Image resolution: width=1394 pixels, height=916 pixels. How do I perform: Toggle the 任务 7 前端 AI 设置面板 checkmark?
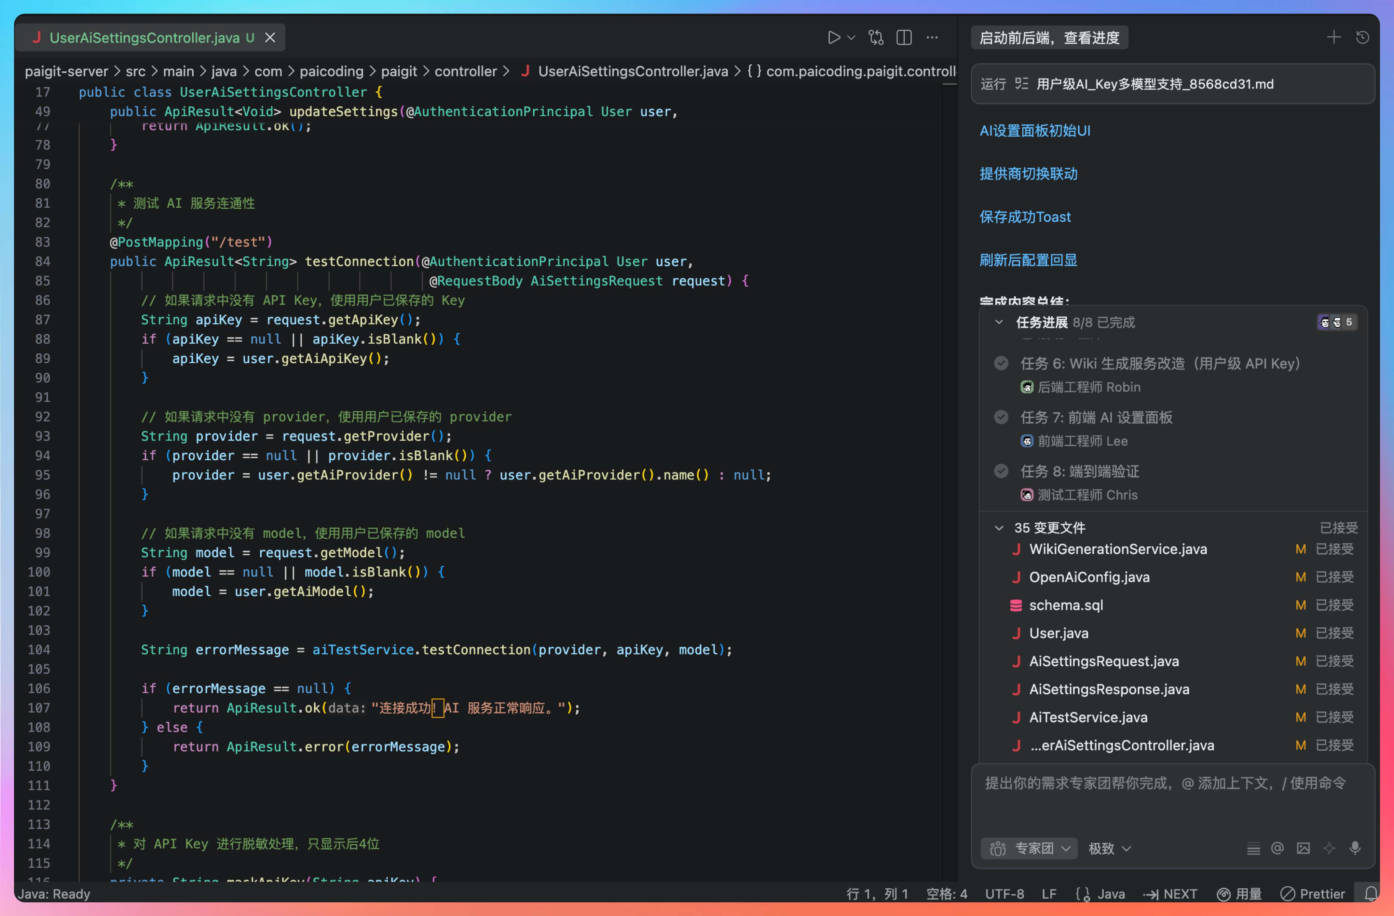(1001, 417)
